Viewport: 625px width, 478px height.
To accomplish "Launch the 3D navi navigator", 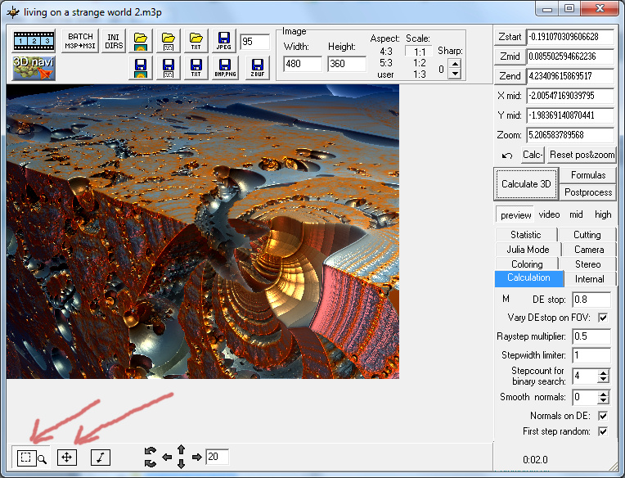I will 34,68.
